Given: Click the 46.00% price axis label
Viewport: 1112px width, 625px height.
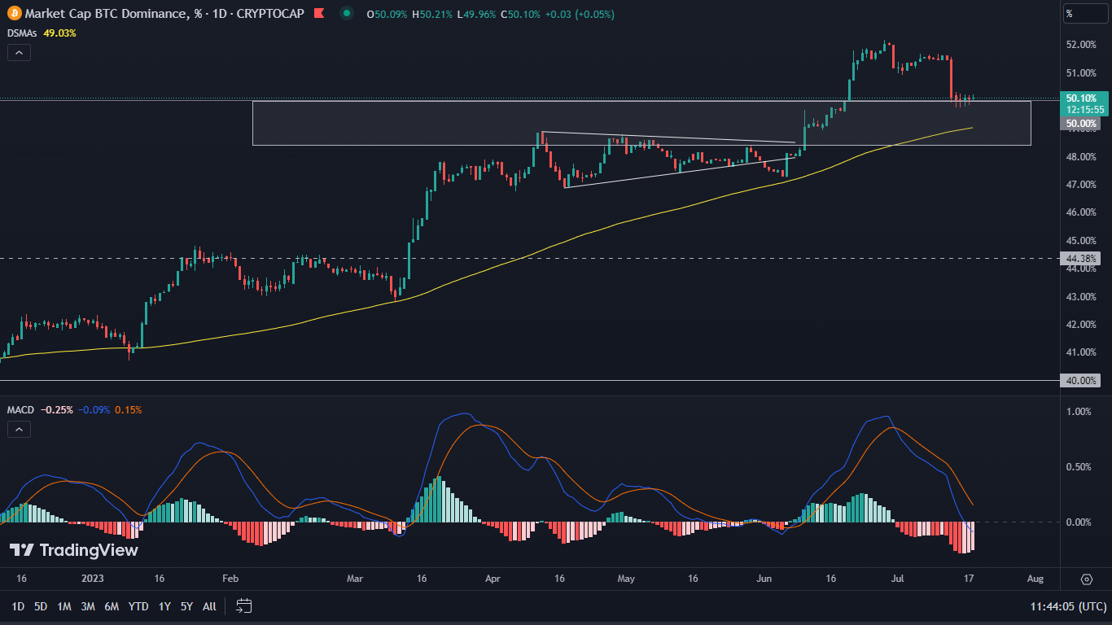Looking at the screenshot, I should point(1081,212).
